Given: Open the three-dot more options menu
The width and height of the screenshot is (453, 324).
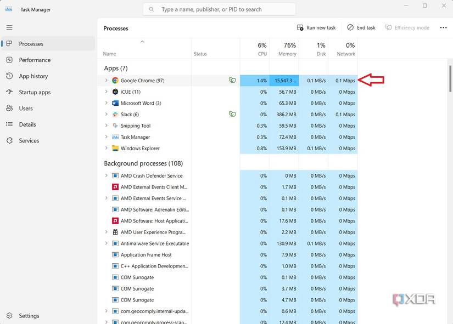Looking at the screenshot, I should pyautogui.click(x=443, y=28).
